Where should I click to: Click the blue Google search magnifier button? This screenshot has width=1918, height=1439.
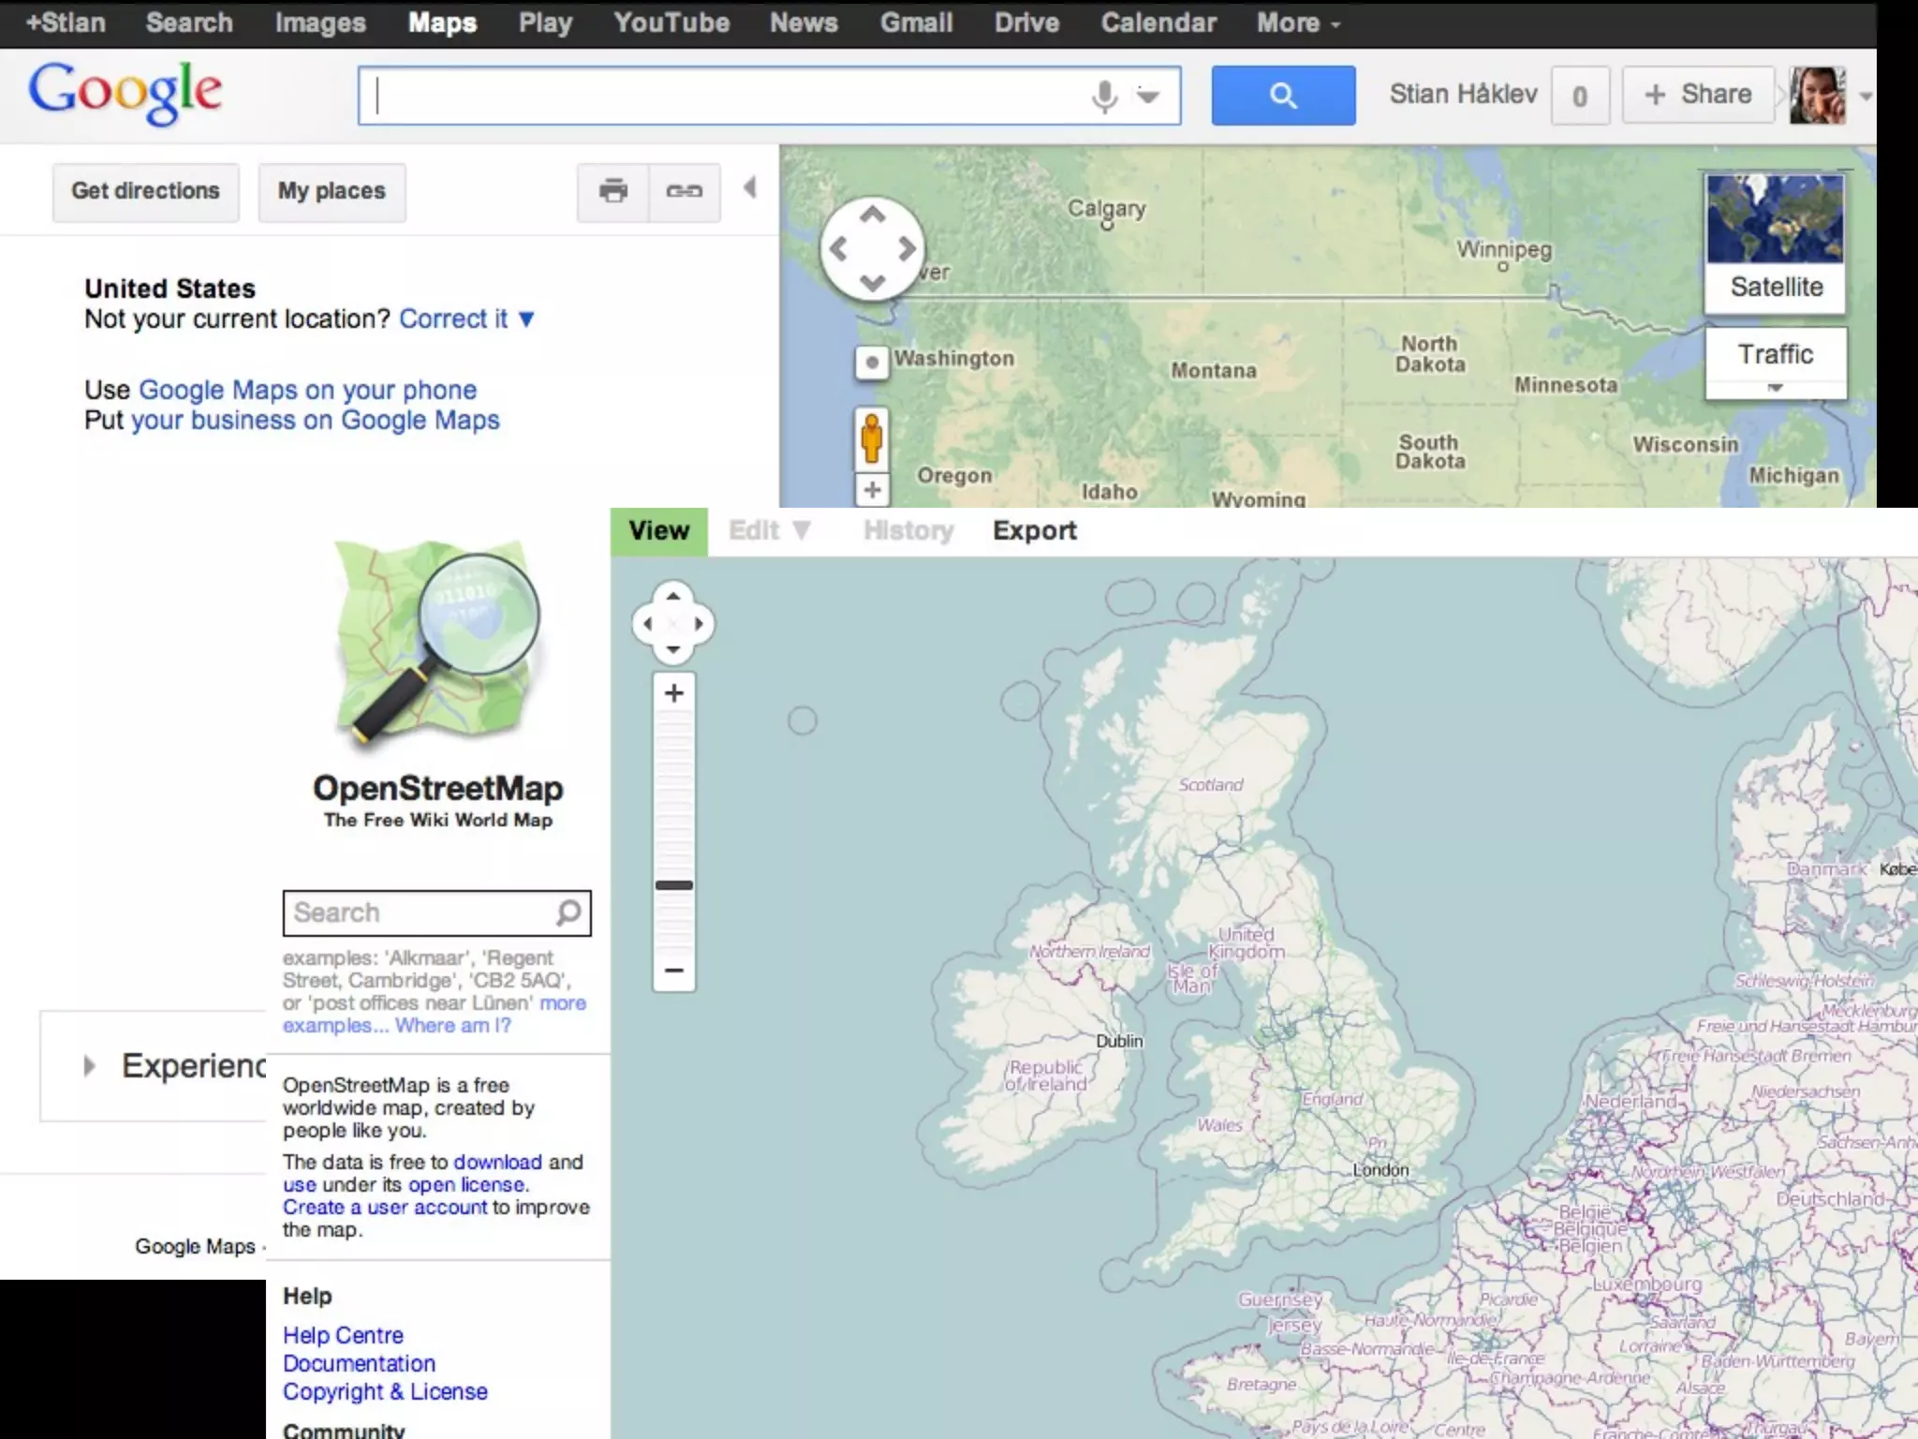click(x=1282, y=96)
